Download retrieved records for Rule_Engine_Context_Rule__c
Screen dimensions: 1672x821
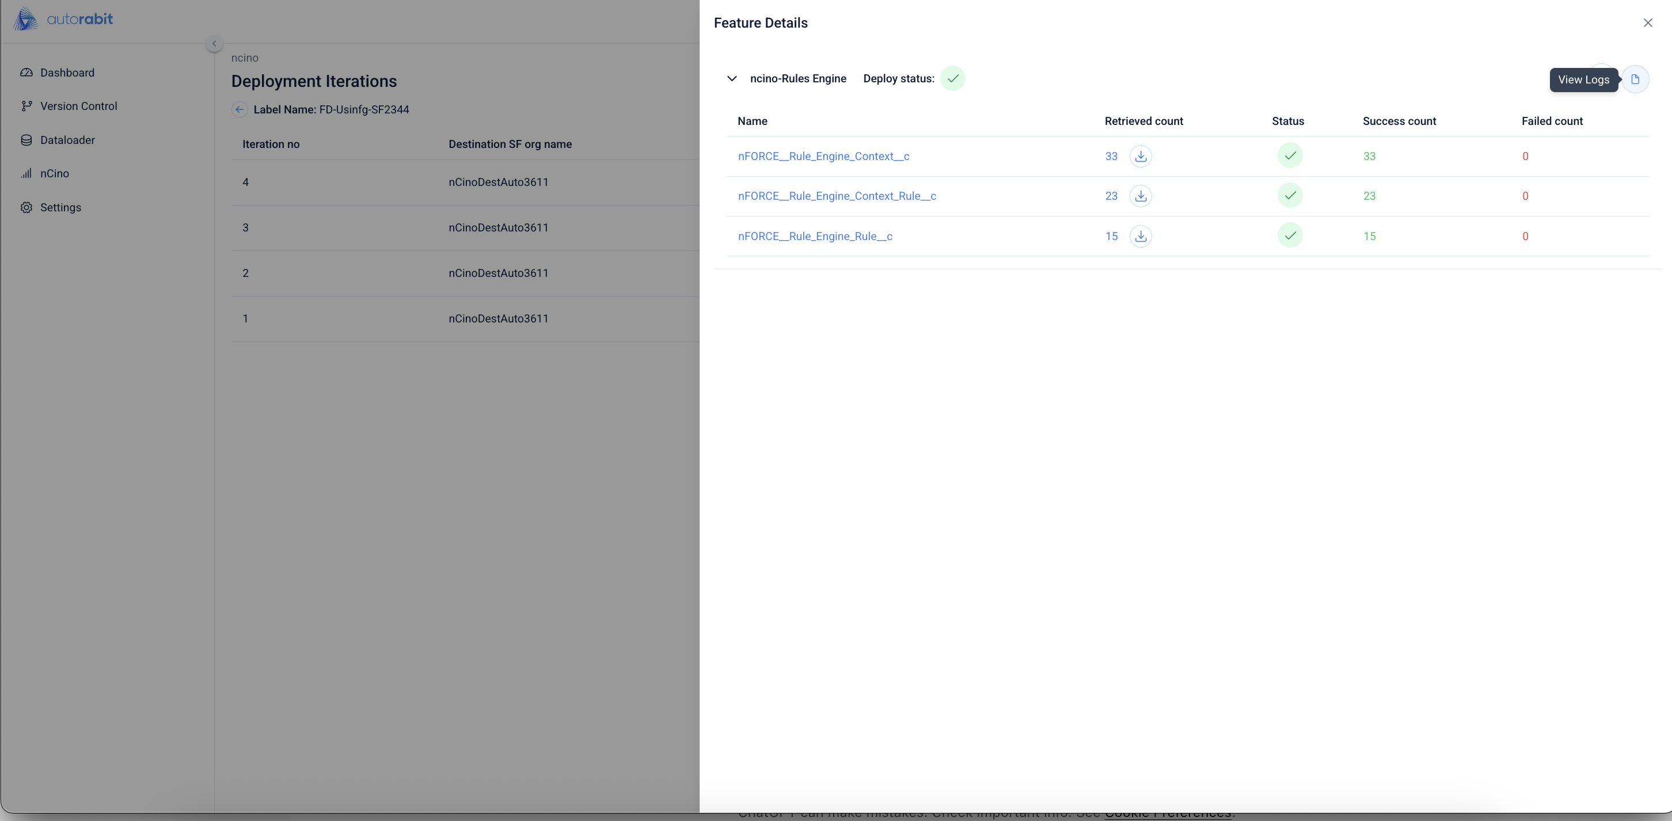pos(1141,196)
